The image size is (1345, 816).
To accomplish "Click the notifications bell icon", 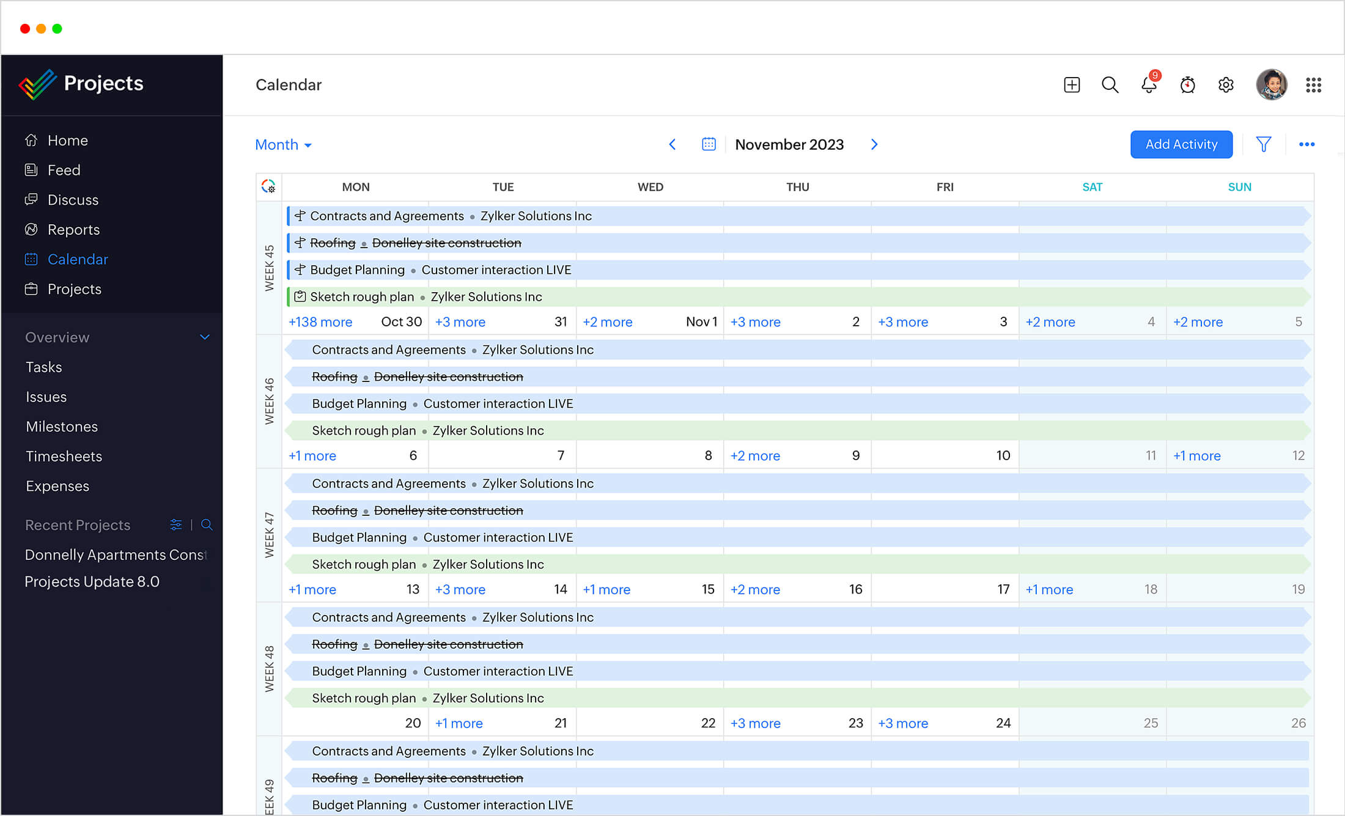I will point(1150,84).
